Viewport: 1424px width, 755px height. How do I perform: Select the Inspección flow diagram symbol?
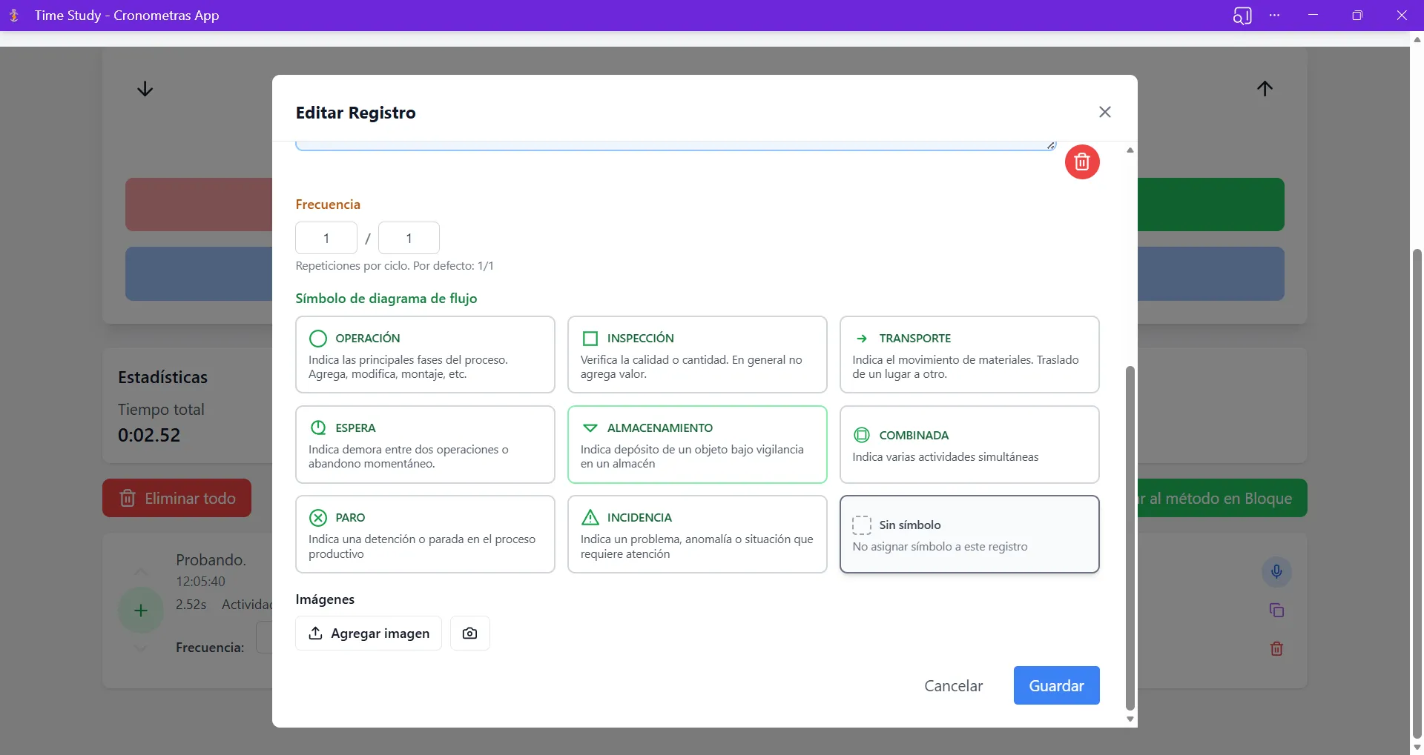tap(696, 354)
